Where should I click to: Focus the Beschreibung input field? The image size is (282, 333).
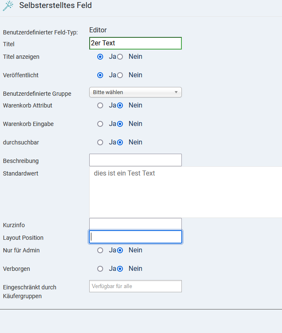[x=135, y=160]
